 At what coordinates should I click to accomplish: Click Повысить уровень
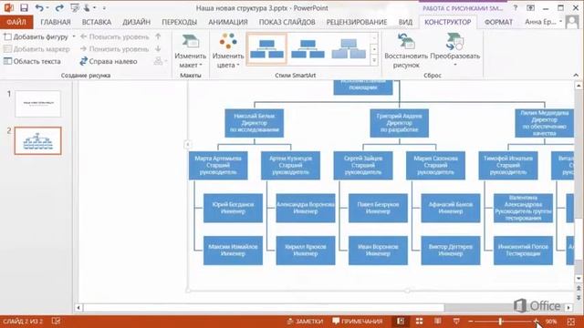(x=114, y=36)
